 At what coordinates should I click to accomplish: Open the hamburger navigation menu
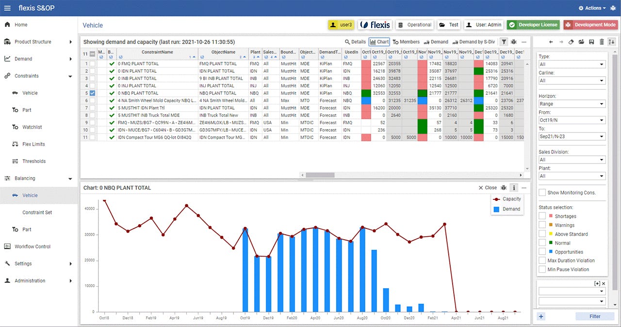[7, 8]
